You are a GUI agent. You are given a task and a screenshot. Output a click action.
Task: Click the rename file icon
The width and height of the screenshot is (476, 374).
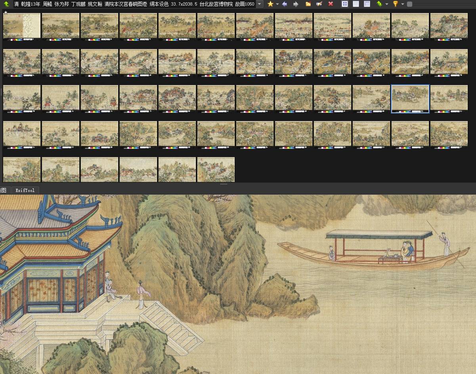click(x=319, y=4)
